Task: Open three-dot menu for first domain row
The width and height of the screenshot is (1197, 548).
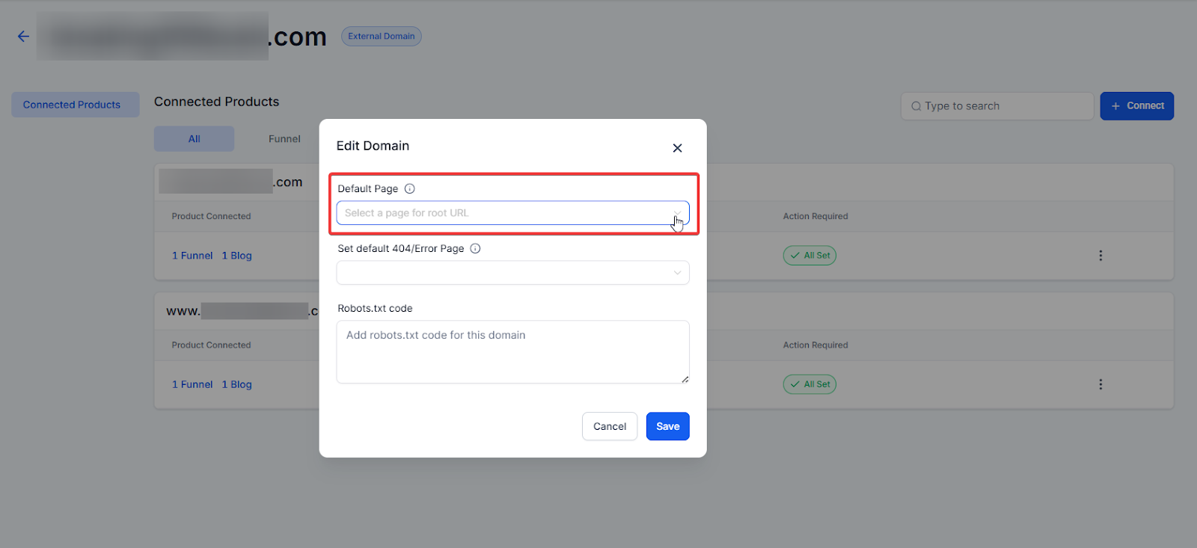Action: click(x=1100, y=256)
